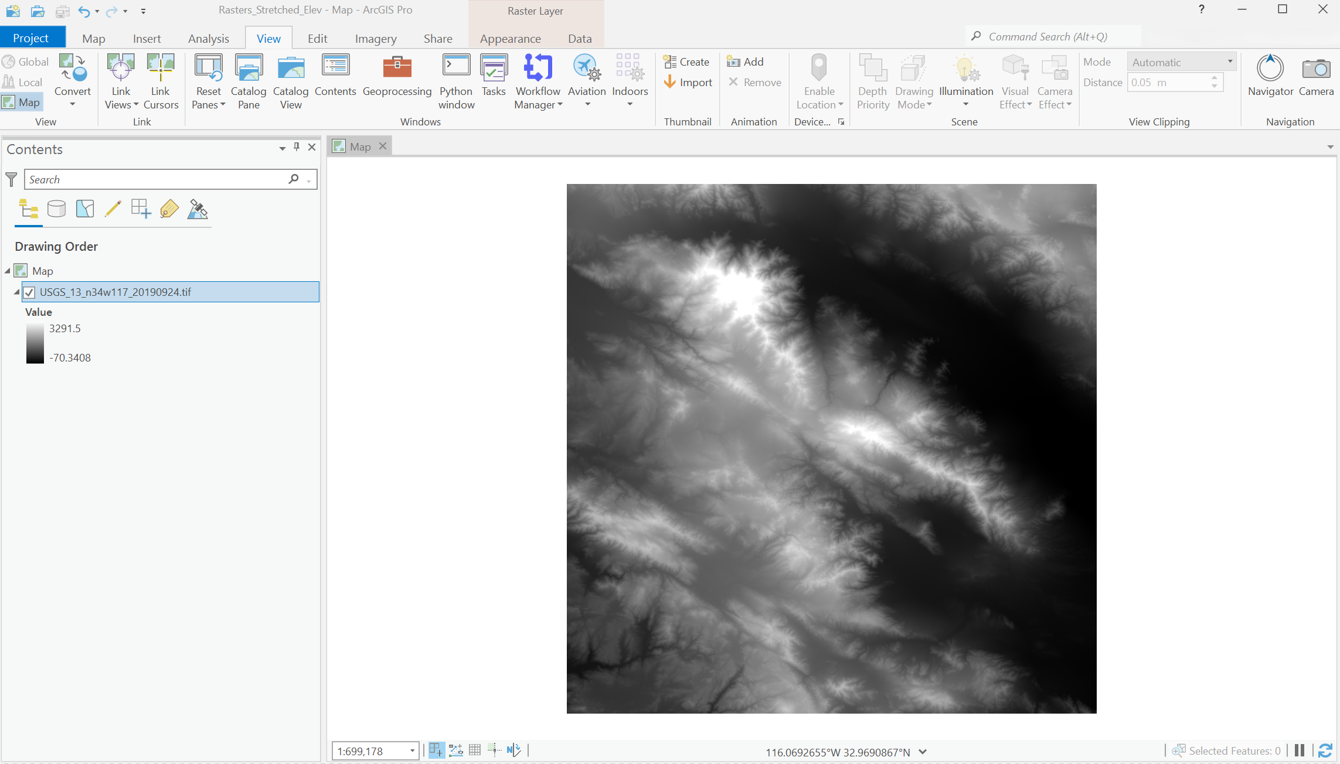Select the List By Data Source icon
The image size is (1340, 764).
[x=56, y=209]
